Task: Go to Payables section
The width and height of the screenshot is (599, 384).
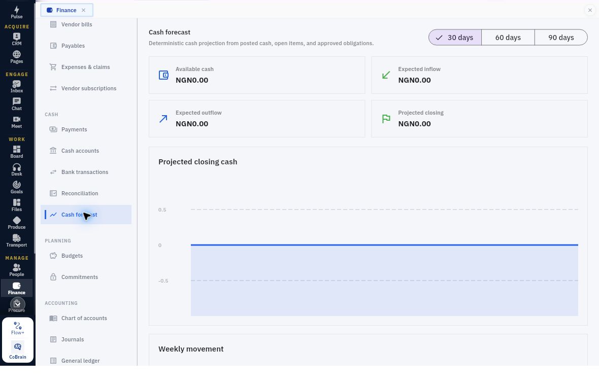Action: (x=86, y=46)
